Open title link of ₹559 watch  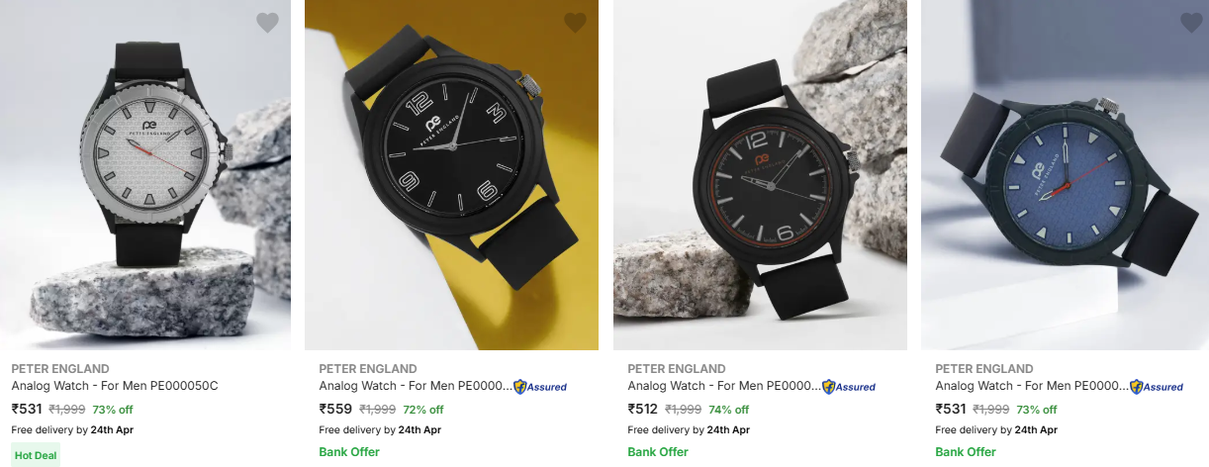pos(415,386)
